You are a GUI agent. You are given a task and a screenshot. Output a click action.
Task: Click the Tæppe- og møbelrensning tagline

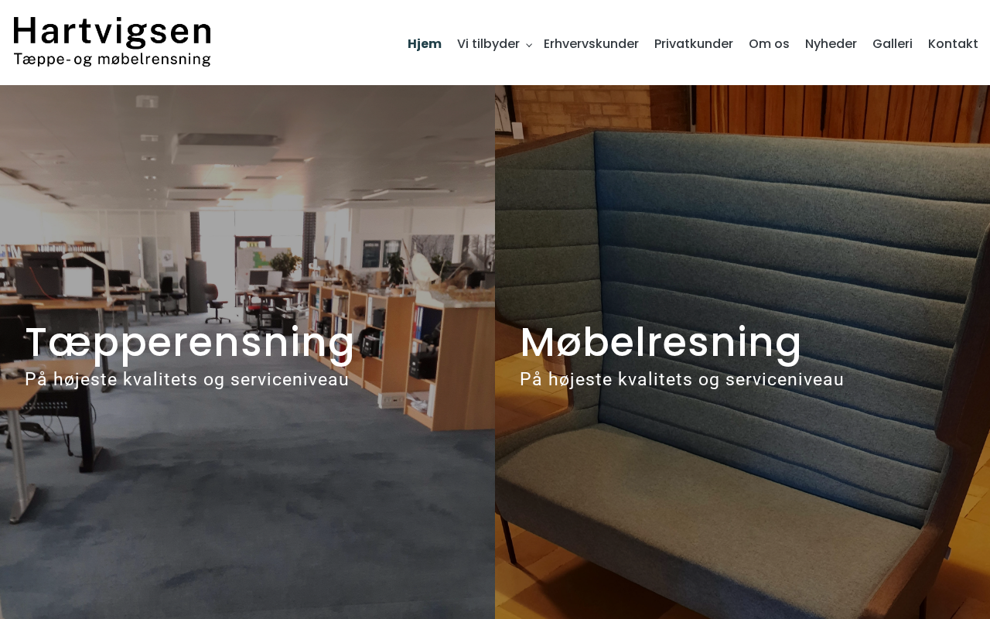pyautogui.click(x=112, y=59)
